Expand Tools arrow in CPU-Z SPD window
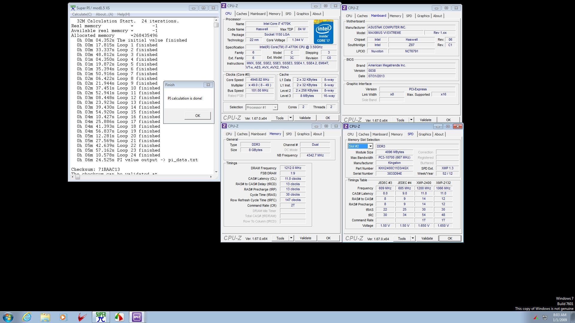Image resolution: width=575 pixels, height=323 pixels. point(413,238)
